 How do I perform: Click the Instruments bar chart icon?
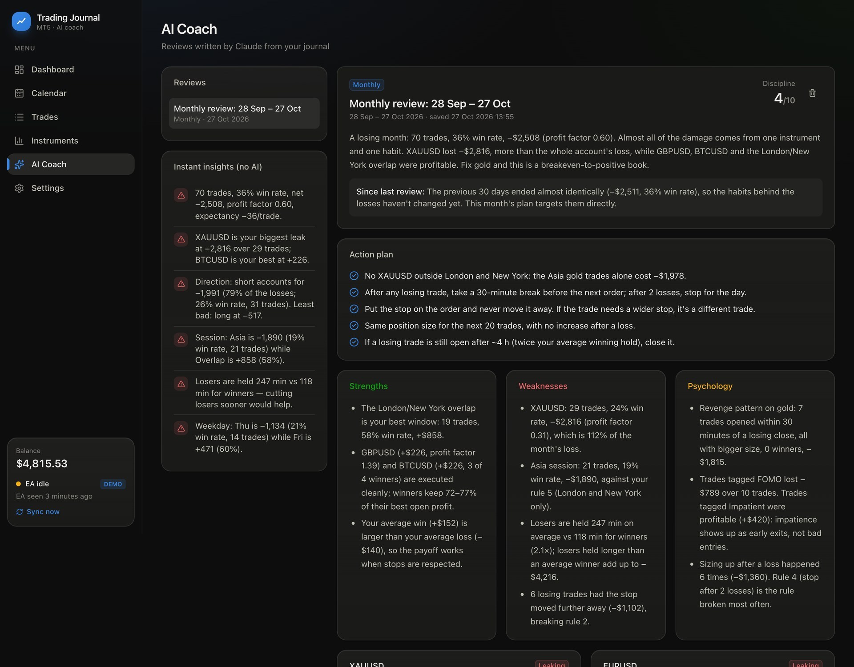(19, 141)
